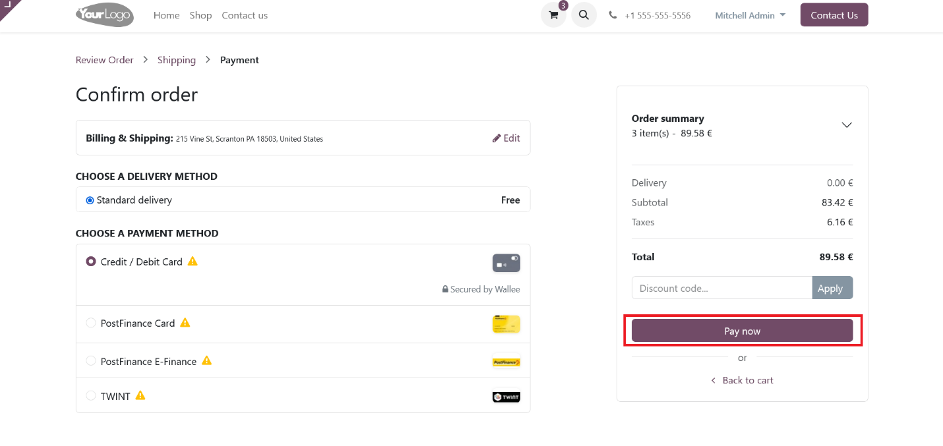Expand the Order summary chevron
The width and height of the screenshot is (943, 446).
pos(847,125)
